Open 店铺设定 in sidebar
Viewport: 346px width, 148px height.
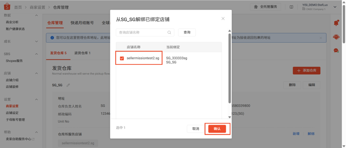pos(12,113)
